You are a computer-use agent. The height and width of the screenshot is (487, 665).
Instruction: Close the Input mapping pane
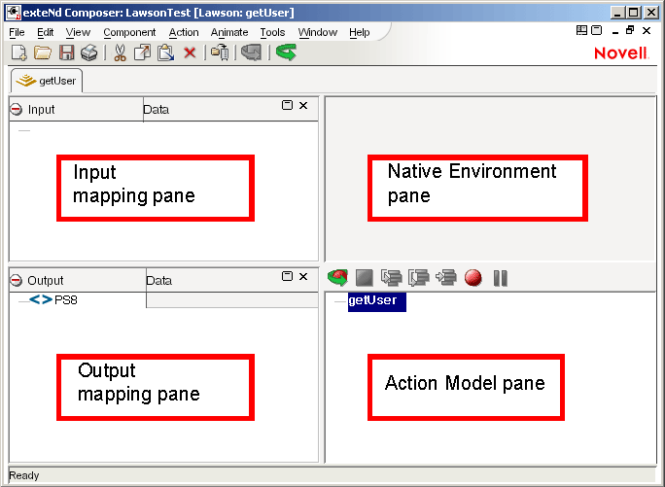click(x=303, y=105)
